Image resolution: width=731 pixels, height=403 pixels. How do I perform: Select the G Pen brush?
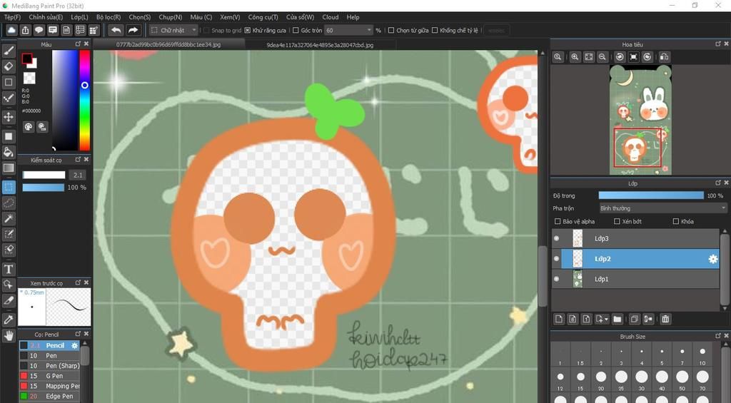[50, 375]
